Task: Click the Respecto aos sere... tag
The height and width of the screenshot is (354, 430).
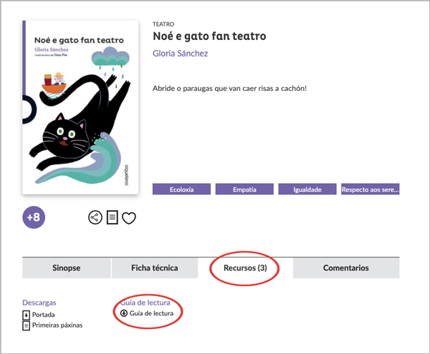Action: click(x=371, y=190)
